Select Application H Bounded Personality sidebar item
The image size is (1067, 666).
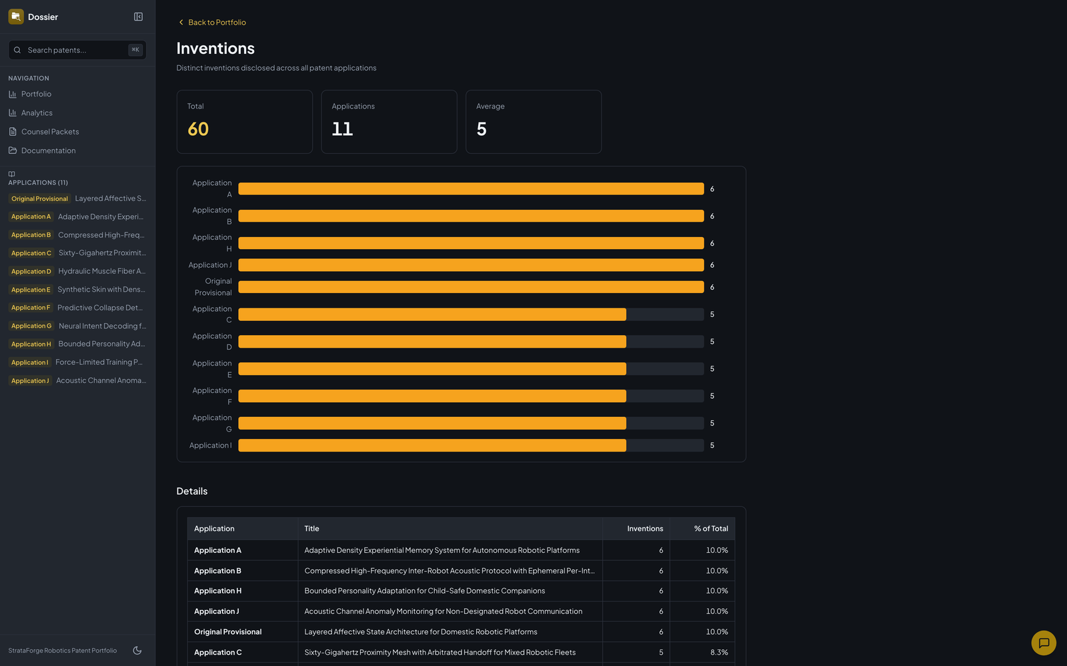click(77, 344)
